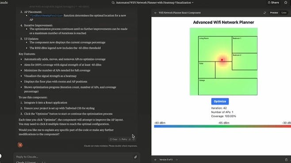Click 'Iteration: 42' text
The image size is (291, 163).
click(219, 108)
